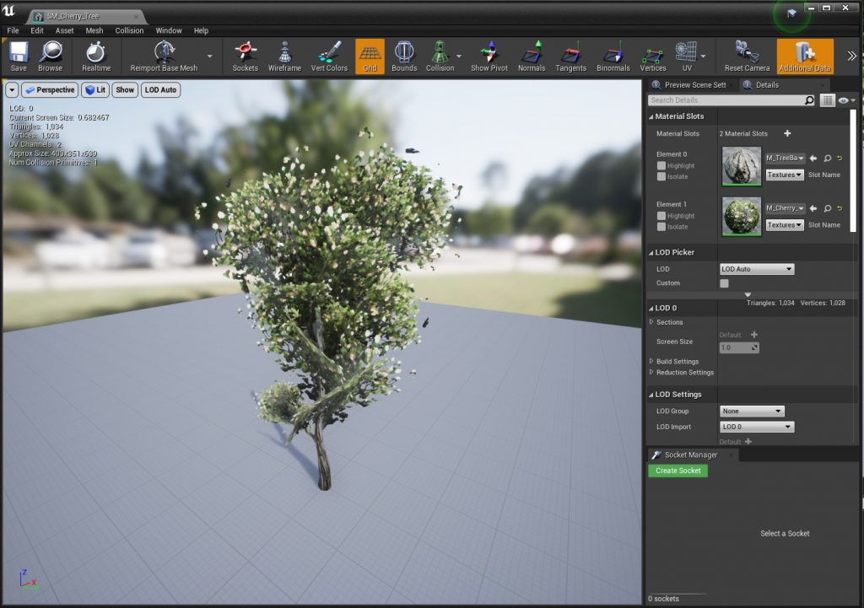Screen dimensions: 864x608
Task: Click the Perspective viewport button
Action: click(50, 89)
